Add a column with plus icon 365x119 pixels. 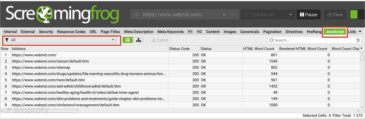[x=362, y=49]
